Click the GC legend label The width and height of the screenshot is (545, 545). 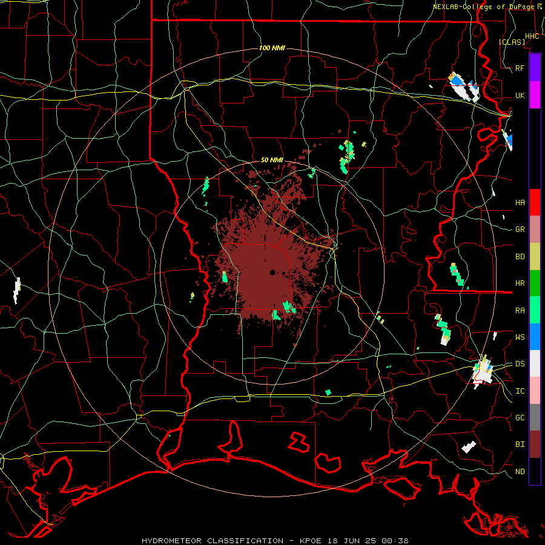coord(520,417)
